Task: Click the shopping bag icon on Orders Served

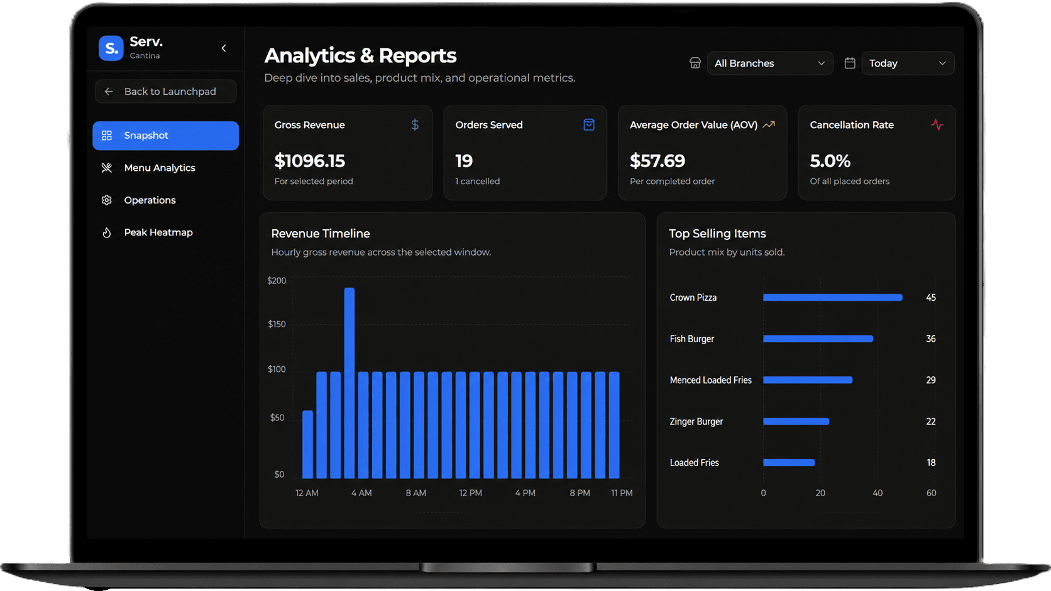Action: pos(589,124)
